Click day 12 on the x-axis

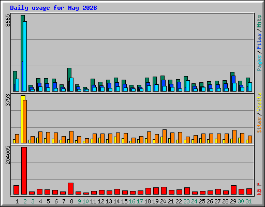pyautogui.click(x=101, y=201)
